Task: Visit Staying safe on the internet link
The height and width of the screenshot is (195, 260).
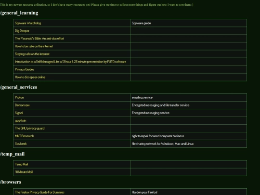Action: (x=32, y=54)
